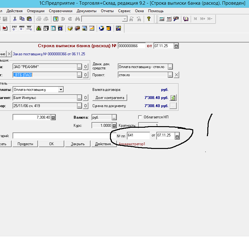The width and height of the screenshot is (249, 237).
Task: Click the document number field 0000000866
Action: (x=132, y=46)
